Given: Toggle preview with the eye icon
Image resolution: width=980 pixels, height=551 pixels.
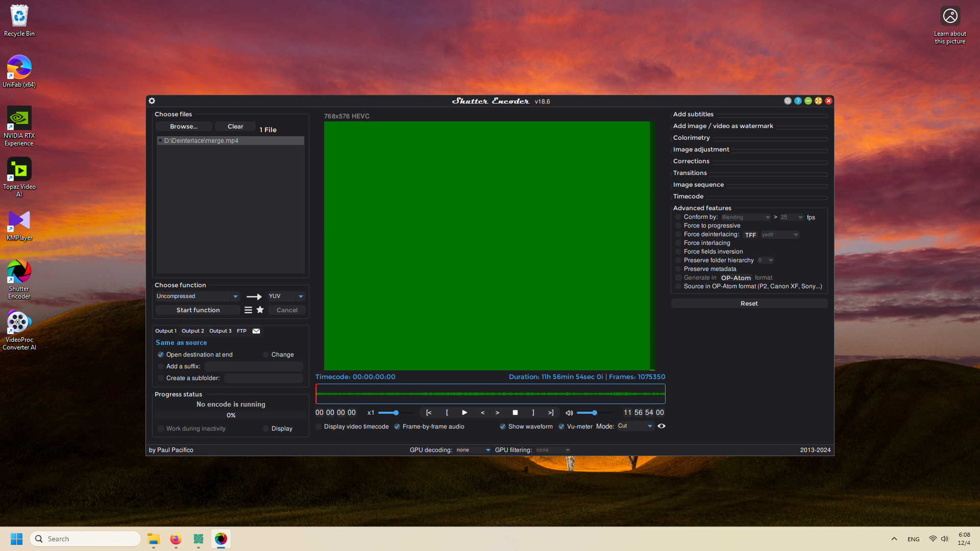Looking at the screenshot, I should pos(661,426).
